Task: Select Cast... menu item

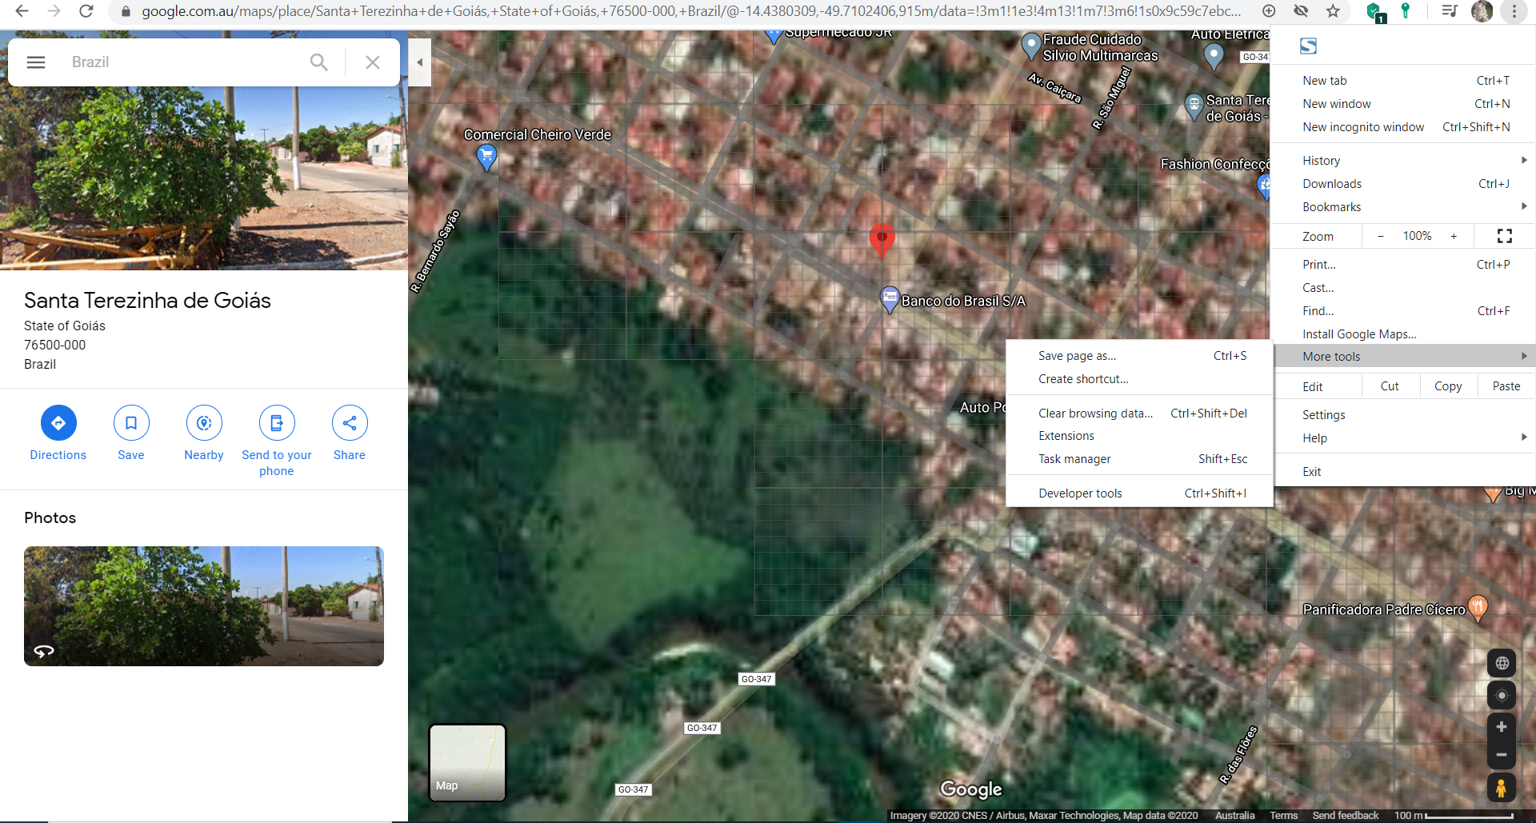Action: pos(1402,288)
